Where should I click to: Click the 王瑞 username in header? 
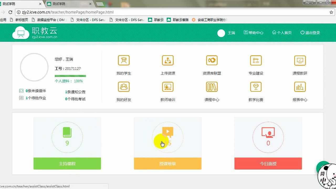click(x=231, y=33)
